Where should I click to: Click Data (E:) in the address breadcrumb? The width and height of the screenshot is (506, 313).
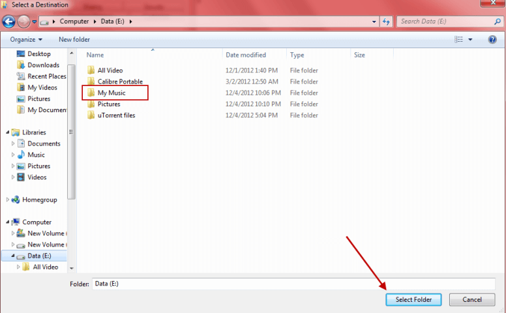pos(112,22)
